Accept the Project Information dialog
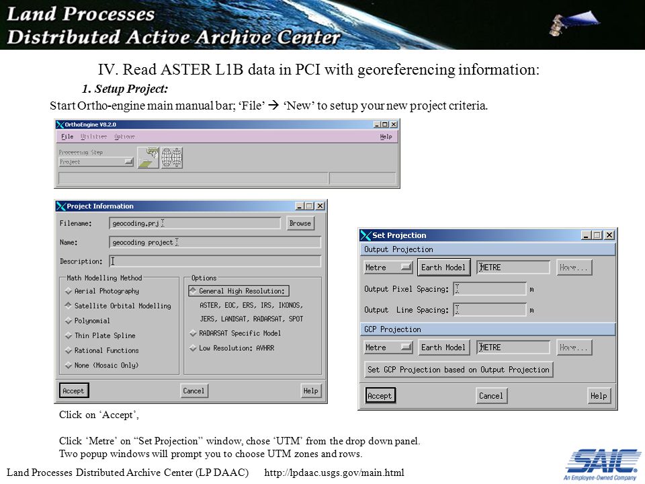The height and width of the screenshot is (484, 645). [74, 391]
